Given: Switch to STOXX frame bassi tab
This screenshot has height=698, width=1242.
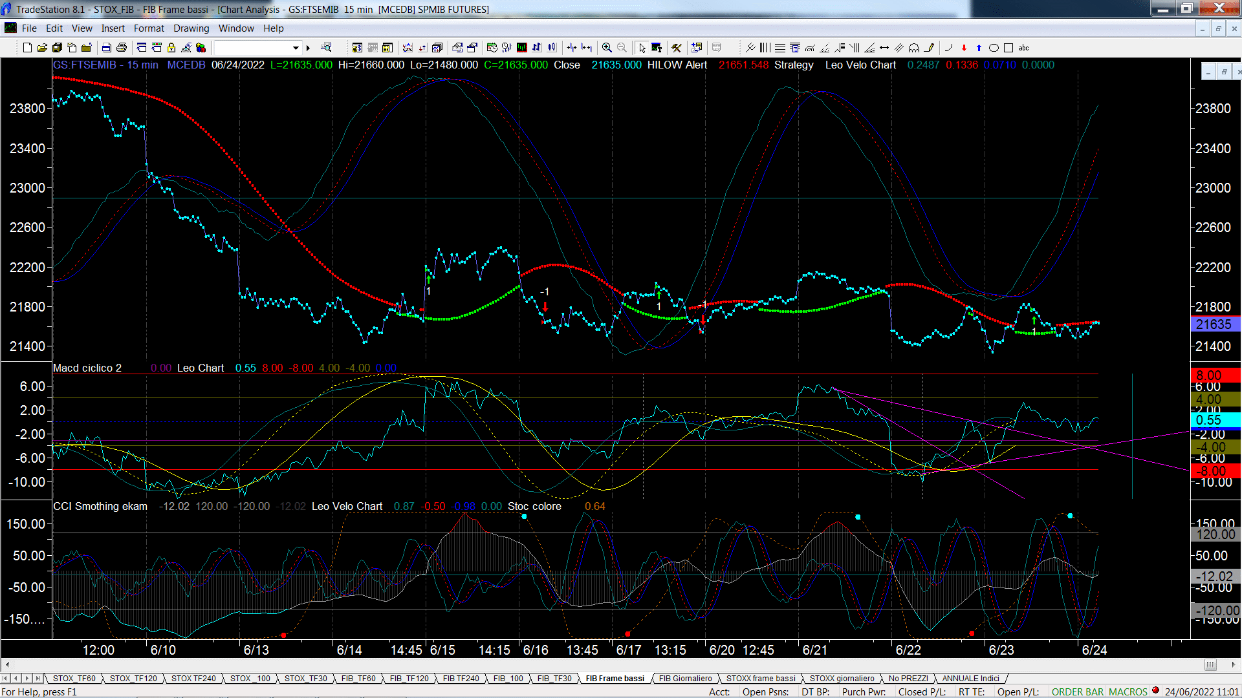Looking at the screenshot, I should pyautogui.click(x=761, y=679).
